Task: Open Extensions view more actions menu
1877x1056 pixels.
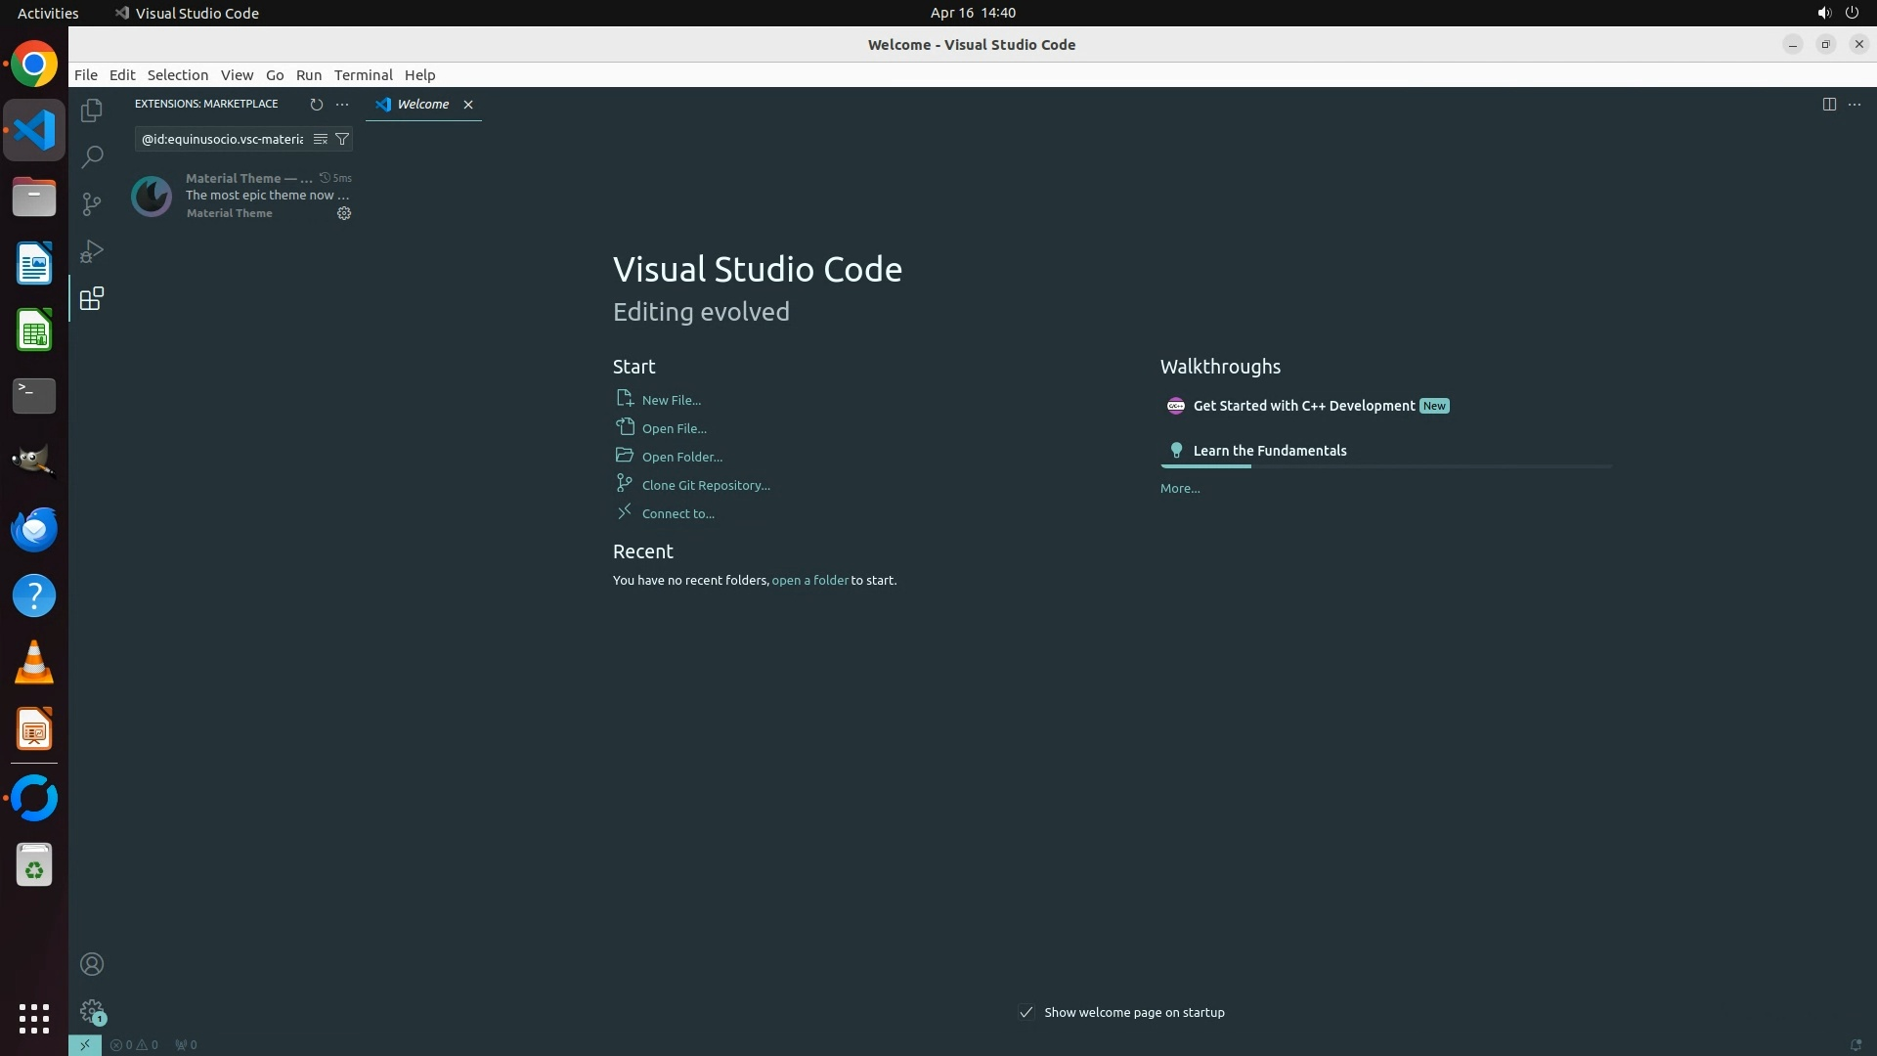Action: [342, 104]
